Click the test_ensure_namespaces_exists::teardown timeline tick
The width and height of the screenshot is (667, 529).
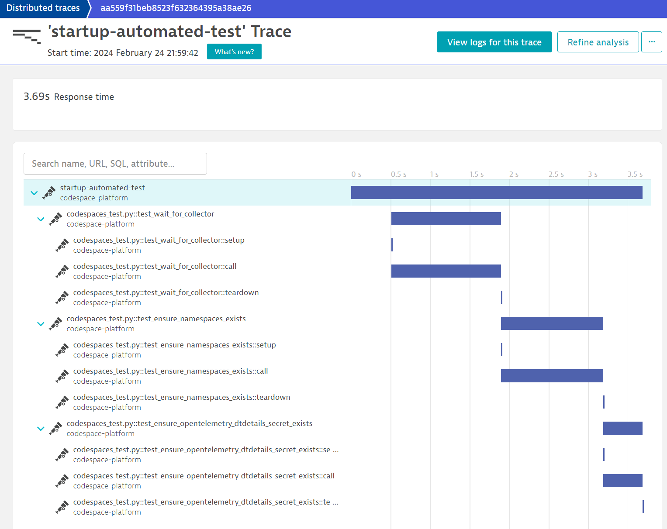pyautogui.click(x=604, y=402)
